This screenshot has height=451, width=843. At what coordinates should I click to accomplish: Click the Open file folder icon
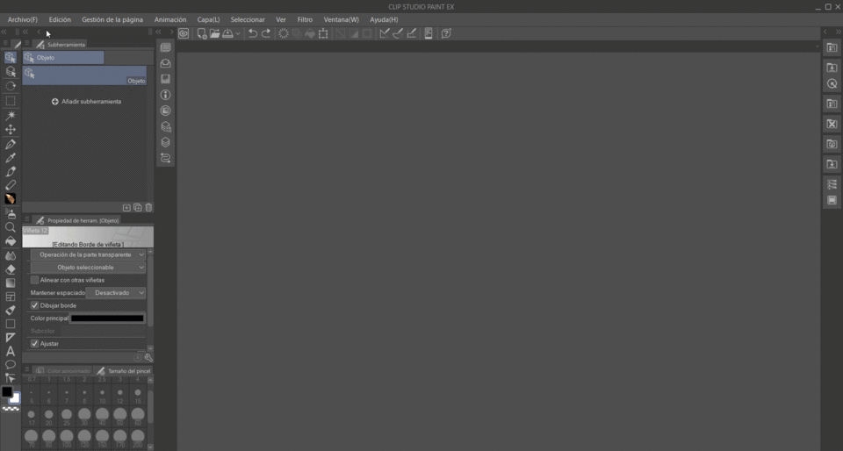[x=214, y=33]
